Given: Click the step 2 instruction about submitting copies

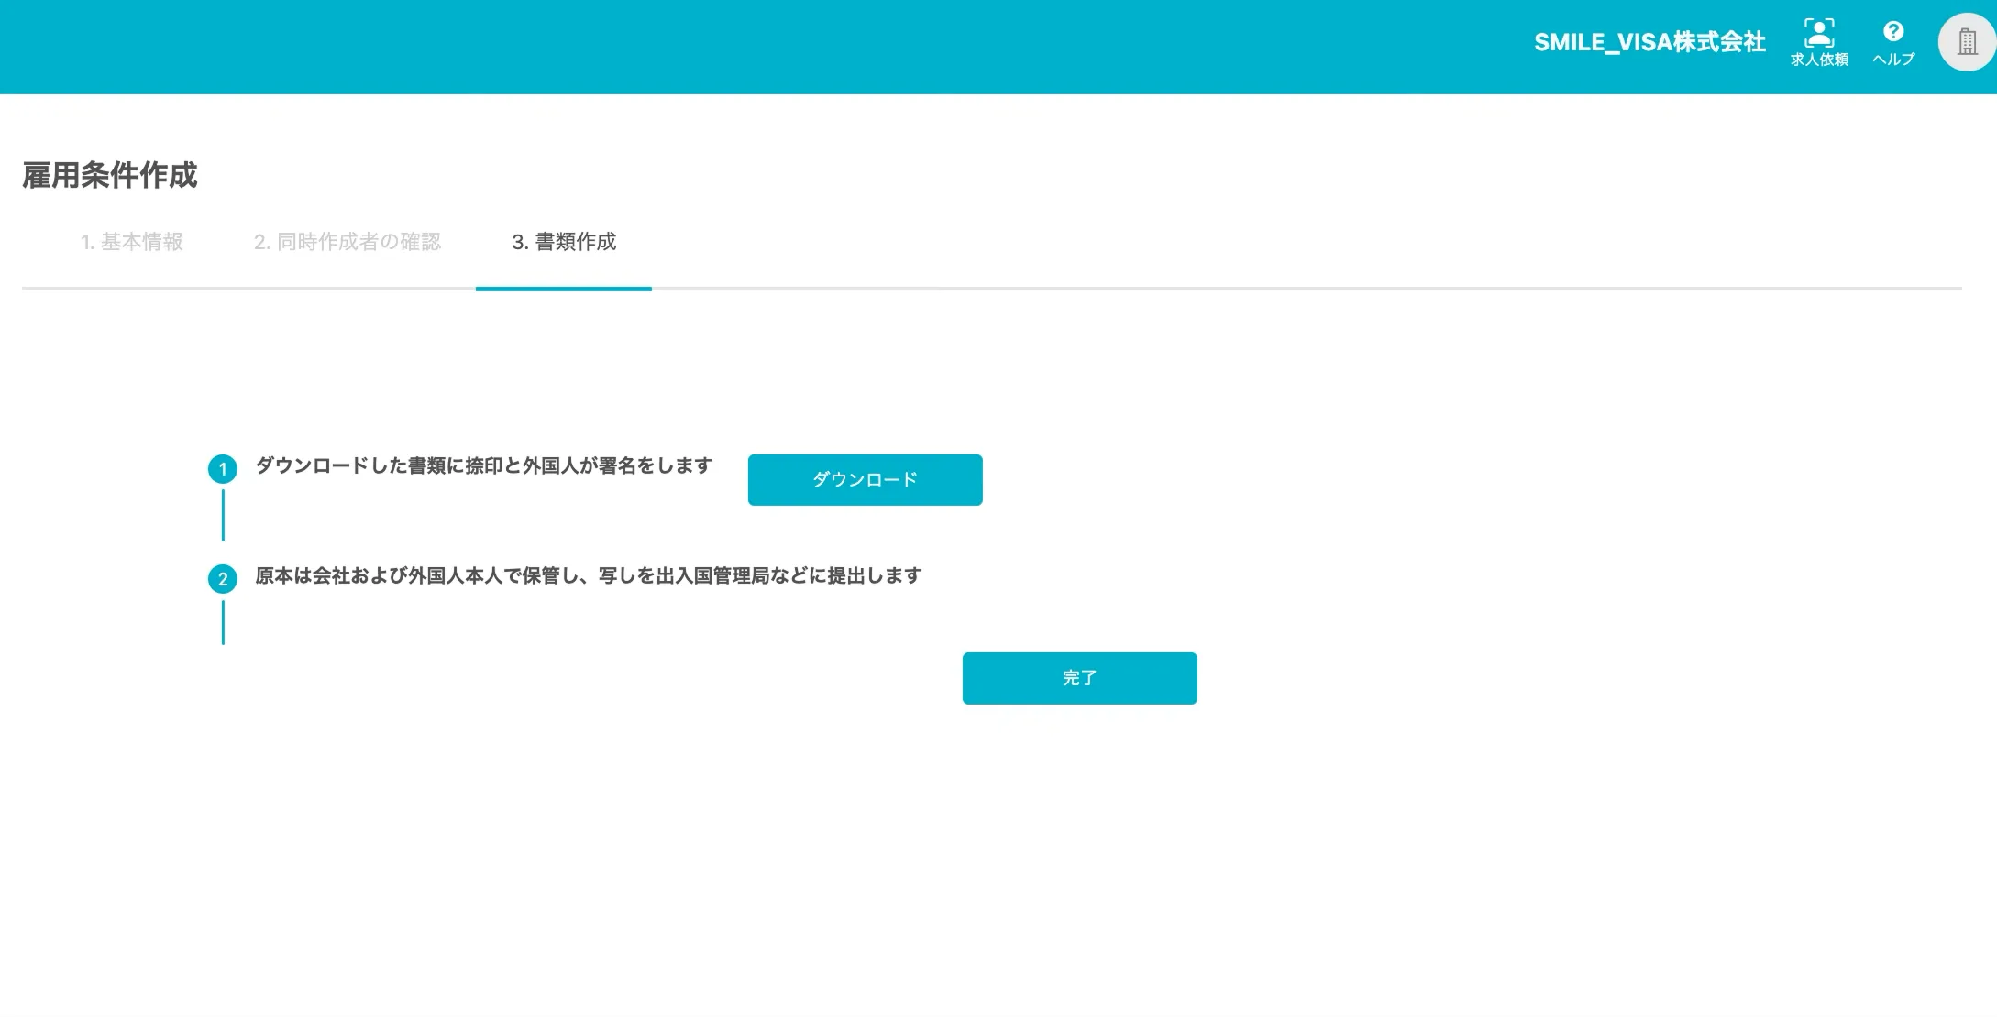Looking at the screenshot, I should click(x=587, y=575).
